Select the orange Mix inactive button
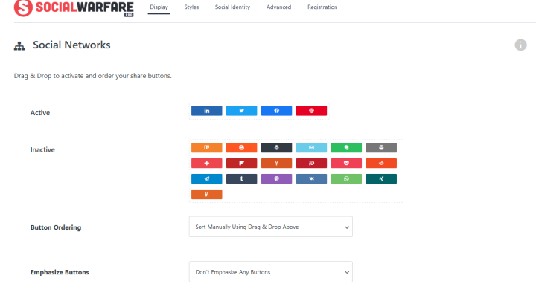This screenshot has height=301, width=536. click(206, 147)
